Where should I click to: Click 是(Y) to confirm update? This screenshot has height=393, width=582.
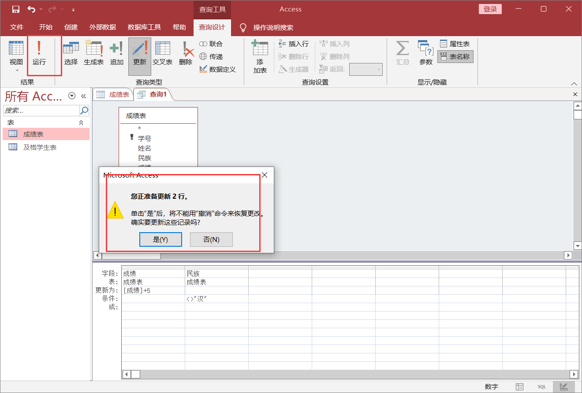tap(160, 240)
